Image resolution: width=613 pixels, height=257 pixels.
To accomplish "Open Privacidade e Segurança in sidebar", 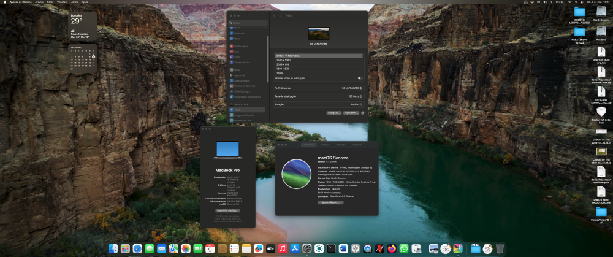I will tap(246, 97).
